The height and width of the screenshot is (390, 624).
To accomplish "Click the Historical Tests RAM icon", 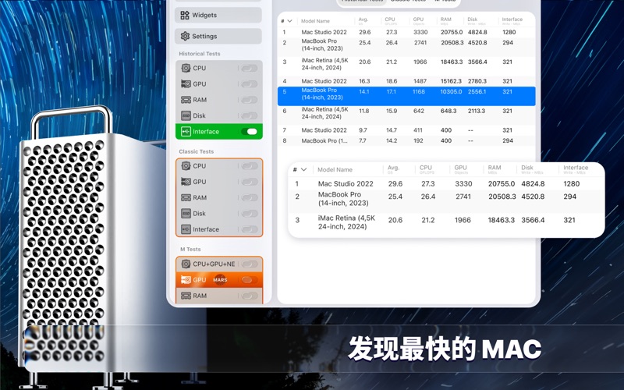I will 186,100.
